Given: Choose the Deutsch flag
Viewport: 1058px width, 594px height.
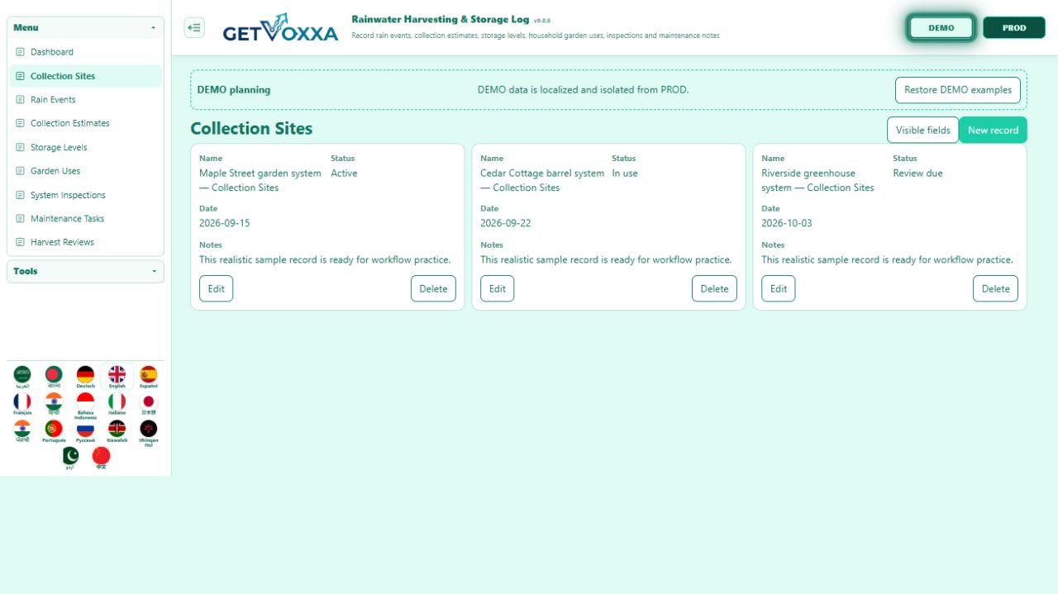Looking at the screenshot, I should tap(85, 377).
